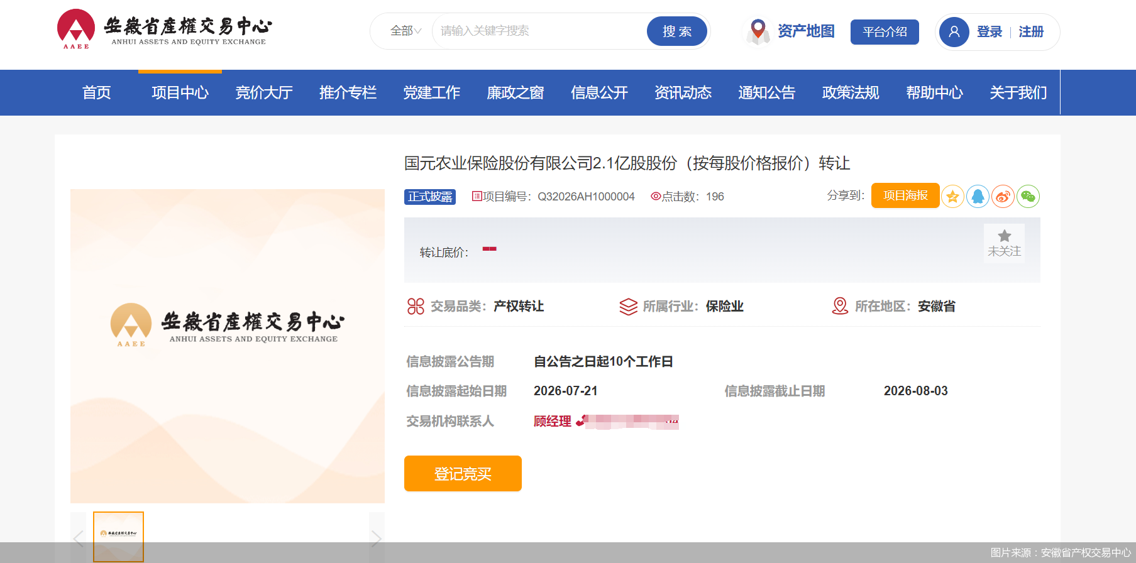
Task: Open the 平台介绍 button
Action: pyautogui.click(x=885, y=32)
